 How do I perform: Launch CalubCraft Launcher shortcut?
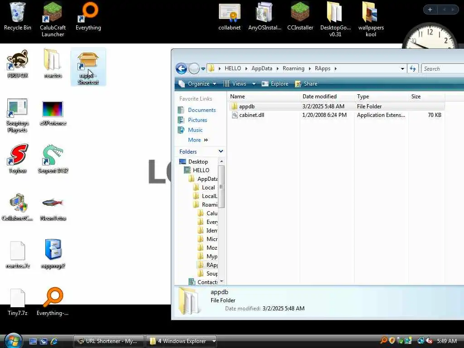point(53,19)
